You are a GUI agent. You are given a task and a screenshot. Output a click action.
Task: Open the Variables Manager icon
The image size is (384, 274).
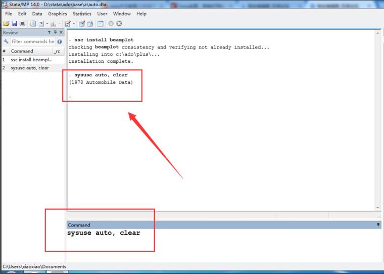tap(101, 24)
